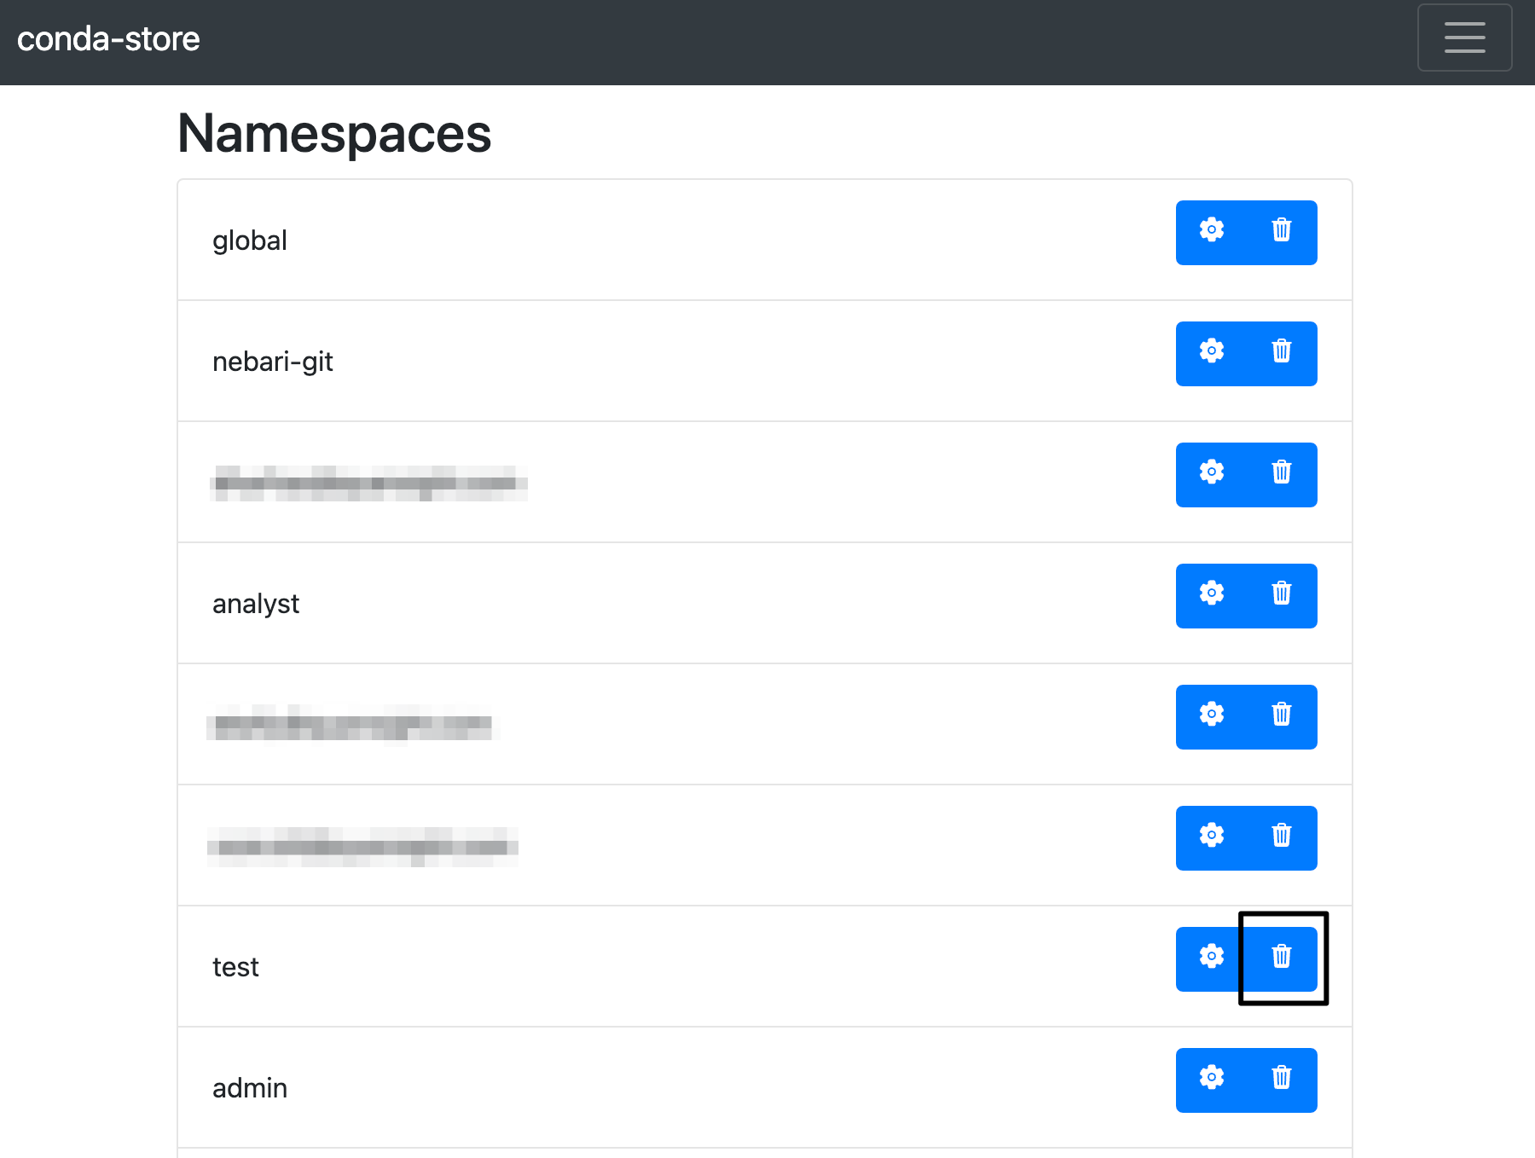The height and width of the screenshot is (1158, 1535).
Task: Delete the test namespace
Action: coord(1281,958)
